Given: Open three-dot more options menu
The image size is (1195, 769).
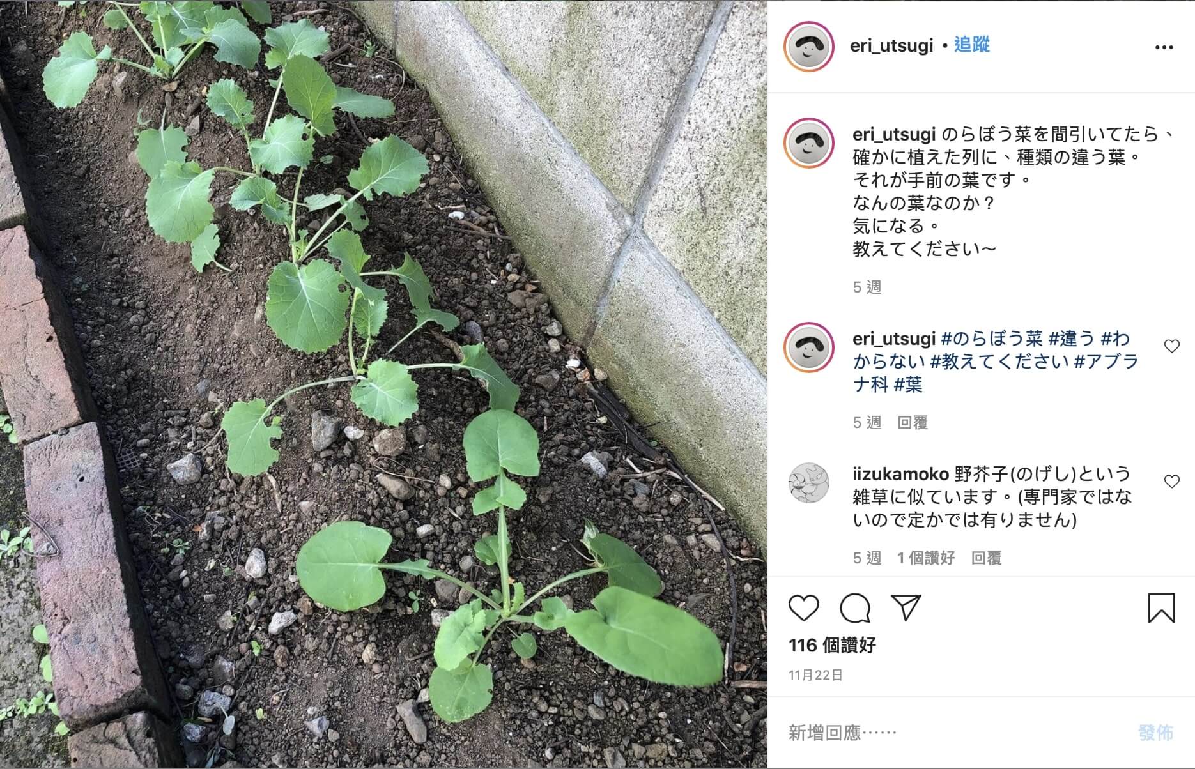Looking at the screenshot, I should click(1164, 47).
